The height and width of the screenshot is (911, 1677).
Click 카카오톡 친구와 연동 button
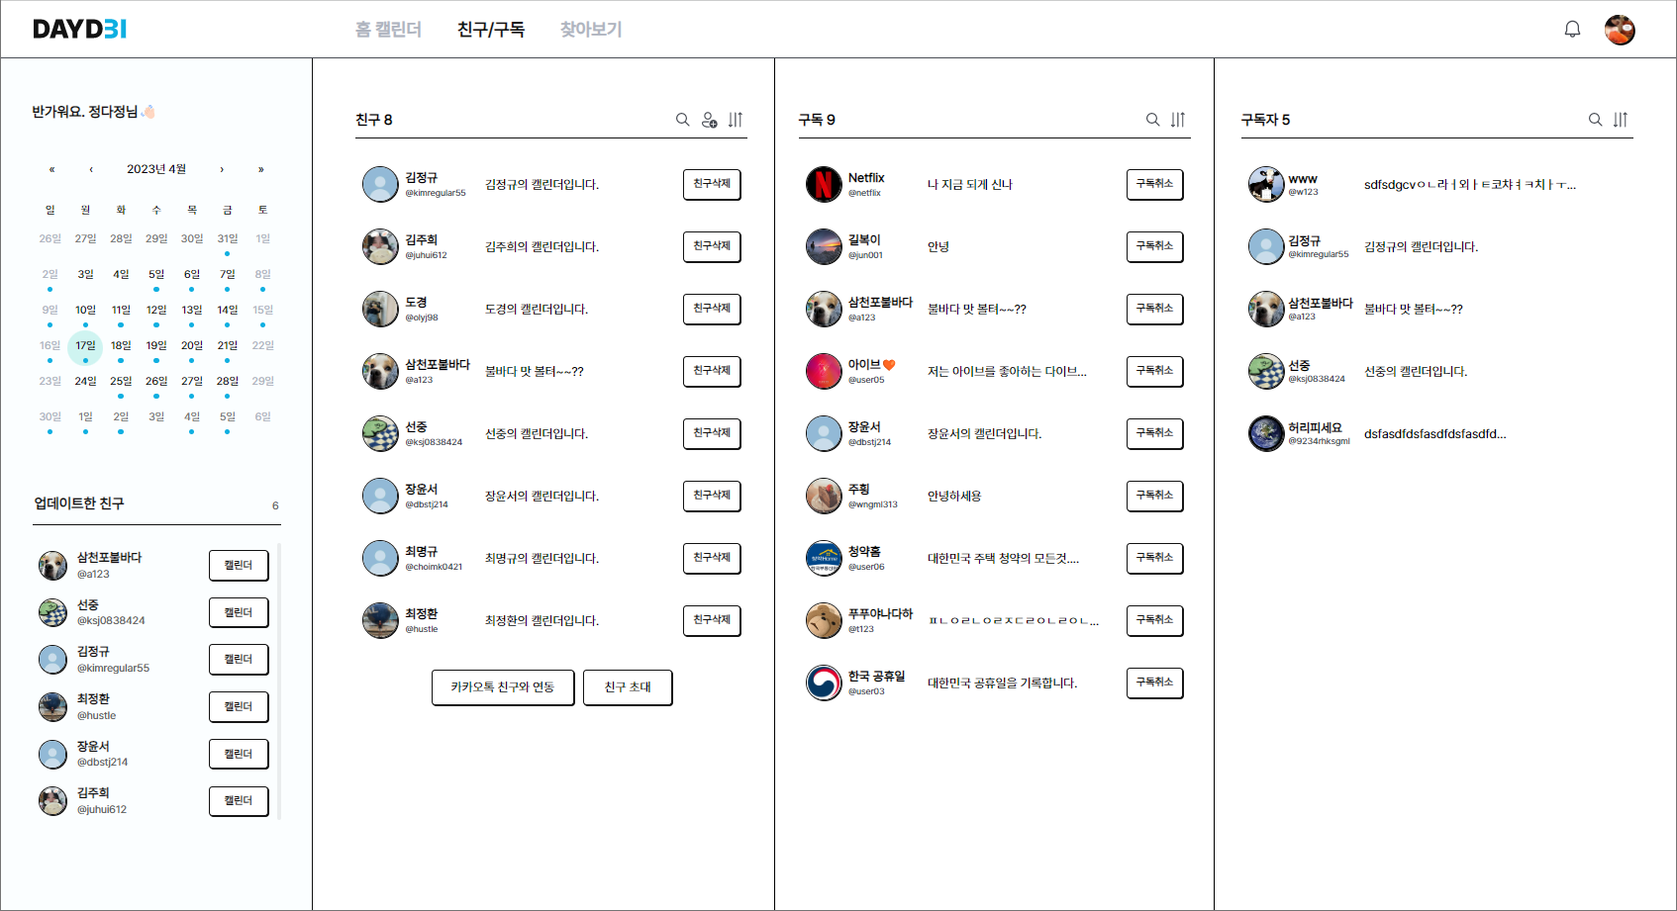pos(503,687)
